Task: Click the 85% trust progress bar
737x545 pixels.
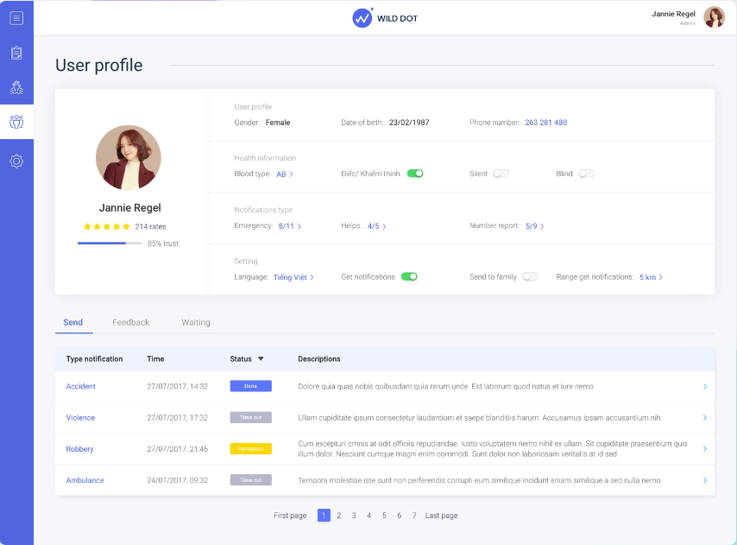Action: pyautogui.click(x=110, y=242)
